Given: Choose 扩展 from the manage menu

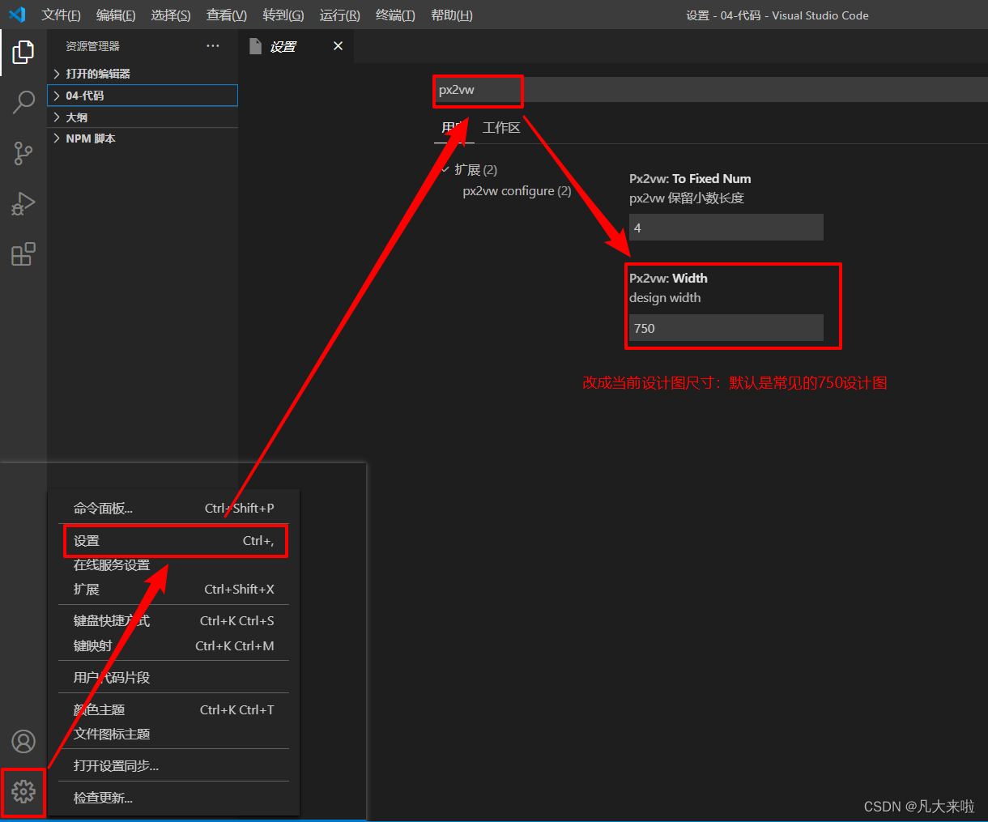Looking at the screenshot, I should (x=174, y=590).
